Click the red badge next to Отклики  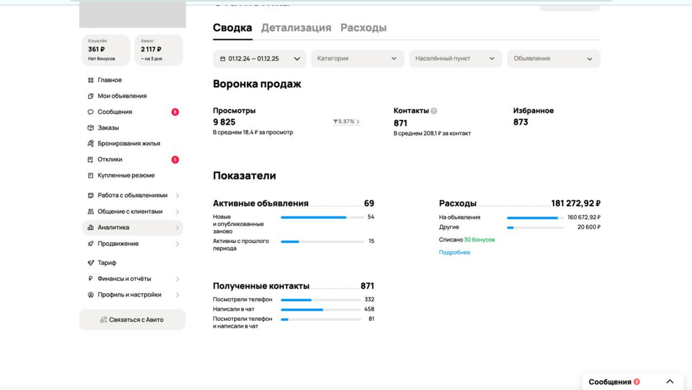pos(175,159)
